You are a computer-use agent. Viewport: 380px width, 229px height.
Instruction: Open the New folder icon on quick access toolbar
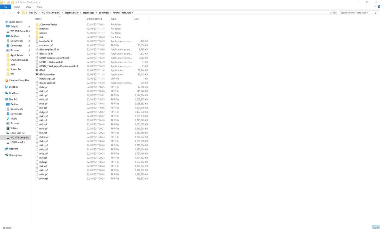click(x=12, y=2)
